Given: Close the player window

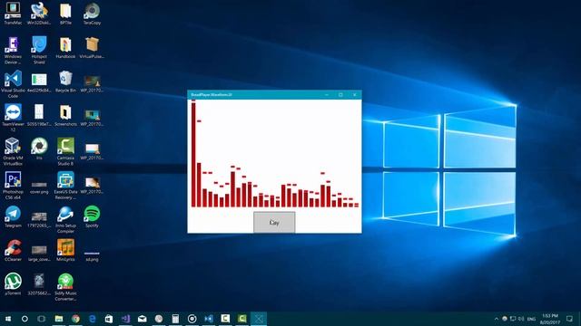Looking at the screenshot, I should pos(355,94).
